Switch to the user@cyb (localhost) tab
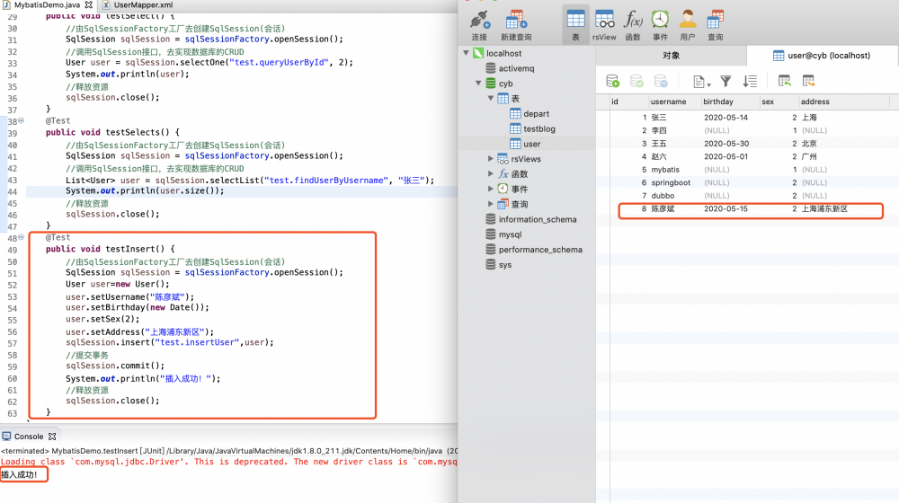899x503 pixels. (x=822, y=56)
